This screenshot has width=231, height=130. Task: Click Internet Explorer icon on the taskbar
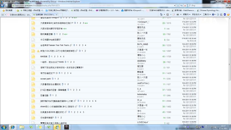pyautogui.click(x=12, y=127)
